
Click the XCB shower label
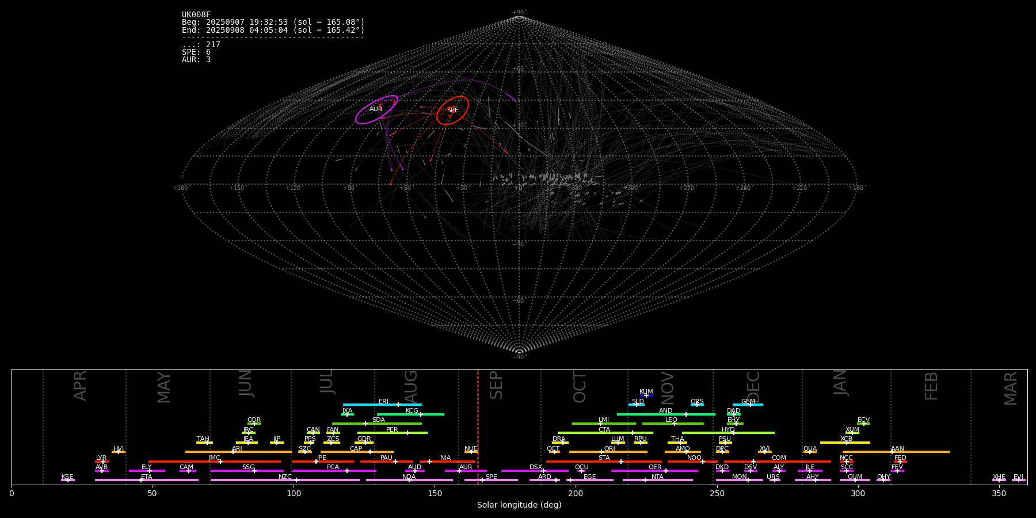point(847,439)
